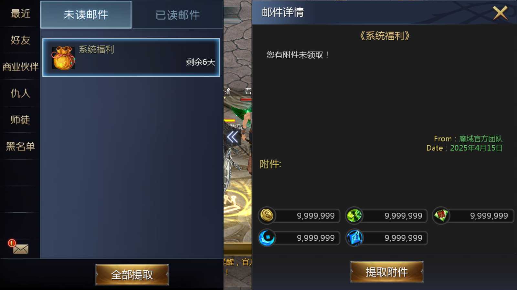Open the mailbox envelope icon
Image resolution: width=517 pixels, height=290 pixels.
click(x=20, y=248)
